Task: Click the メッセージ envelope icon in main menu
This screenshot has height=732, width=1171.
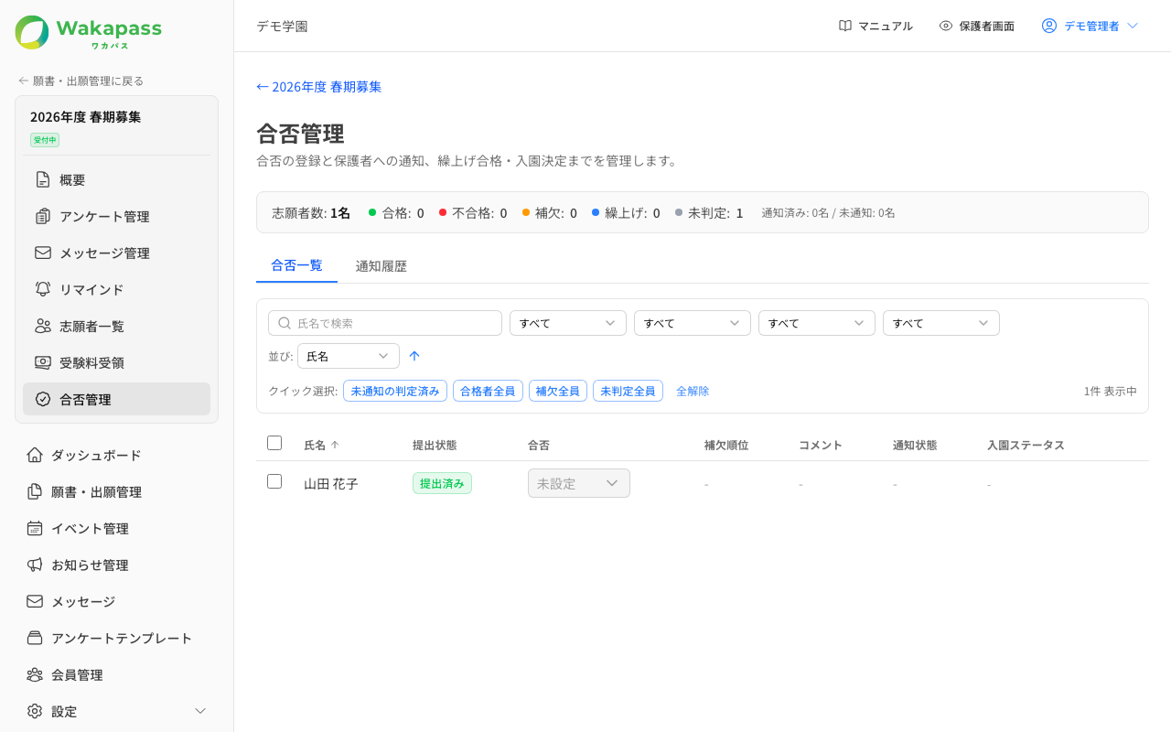Action: click(35, 601)
